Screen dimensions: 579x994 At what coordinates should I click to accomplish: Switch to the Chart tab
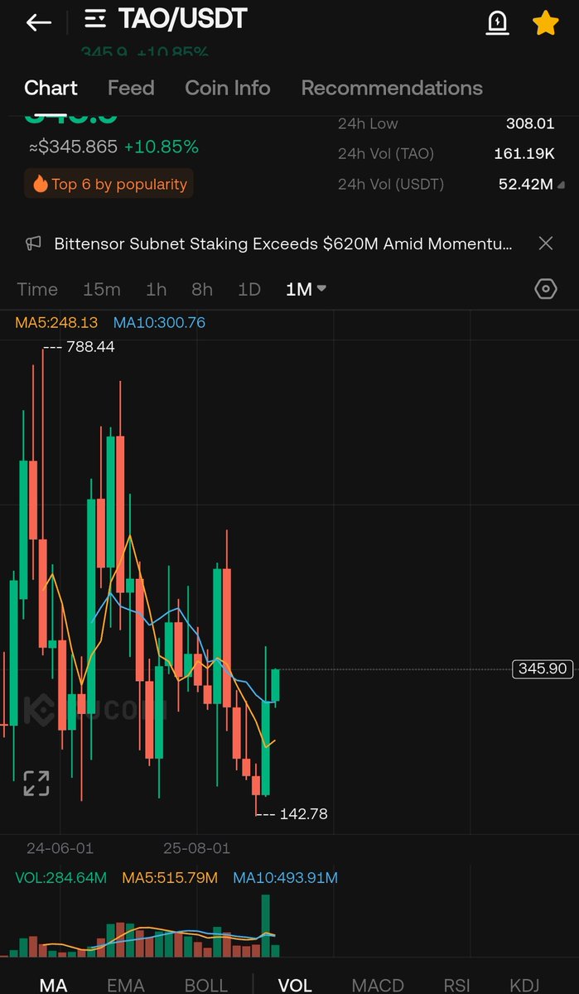click(51, 88)
